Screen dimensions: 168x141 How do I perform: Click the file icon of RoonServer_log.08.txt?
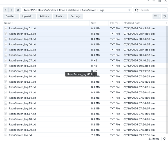coord(6,66)
